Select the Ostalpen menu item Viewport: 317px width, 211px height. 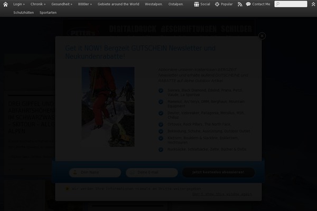tap(176, 4)
